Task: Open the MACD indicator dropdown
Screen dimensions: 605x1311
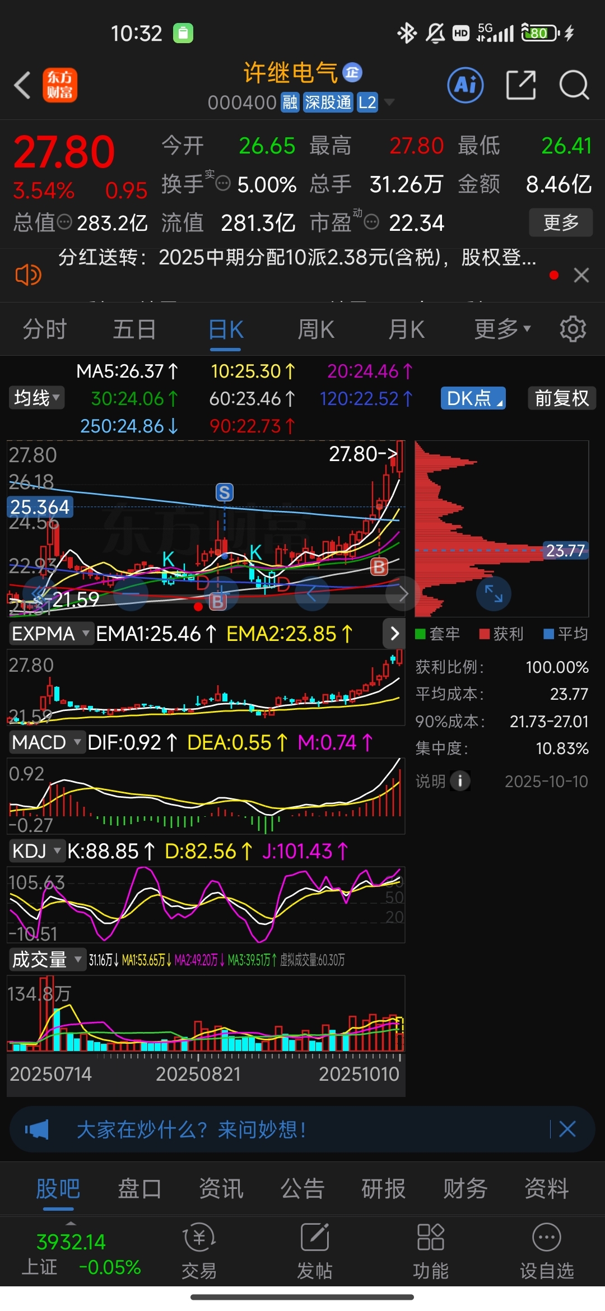Action: [x=46, y=742]
